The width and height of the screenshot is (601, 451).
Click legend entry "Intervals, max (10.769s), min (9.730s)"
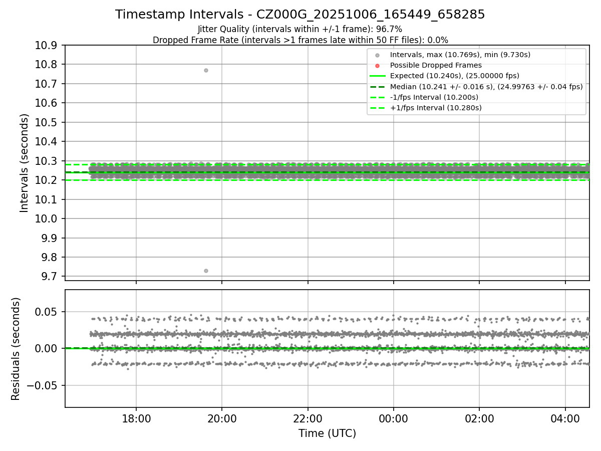460,55
